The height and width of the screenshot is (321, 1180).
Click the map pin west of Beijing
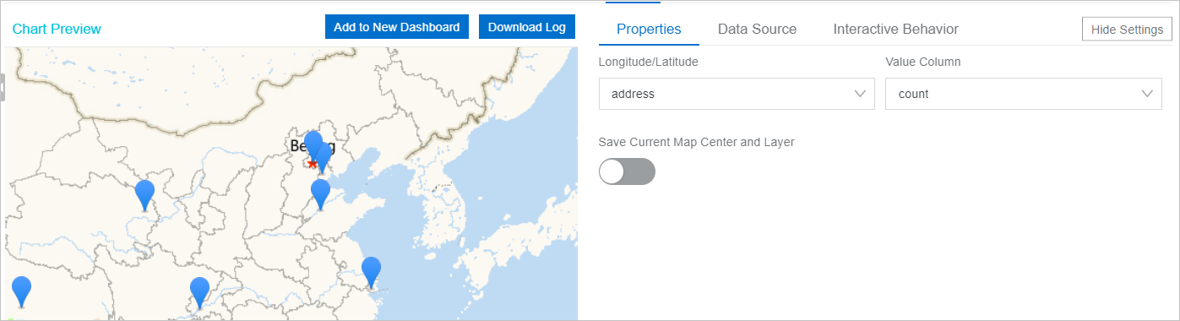(145, 193)
